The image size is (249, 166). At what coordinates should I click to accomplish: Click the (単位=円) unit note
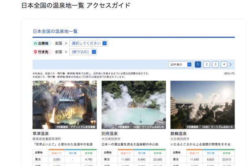229,73
